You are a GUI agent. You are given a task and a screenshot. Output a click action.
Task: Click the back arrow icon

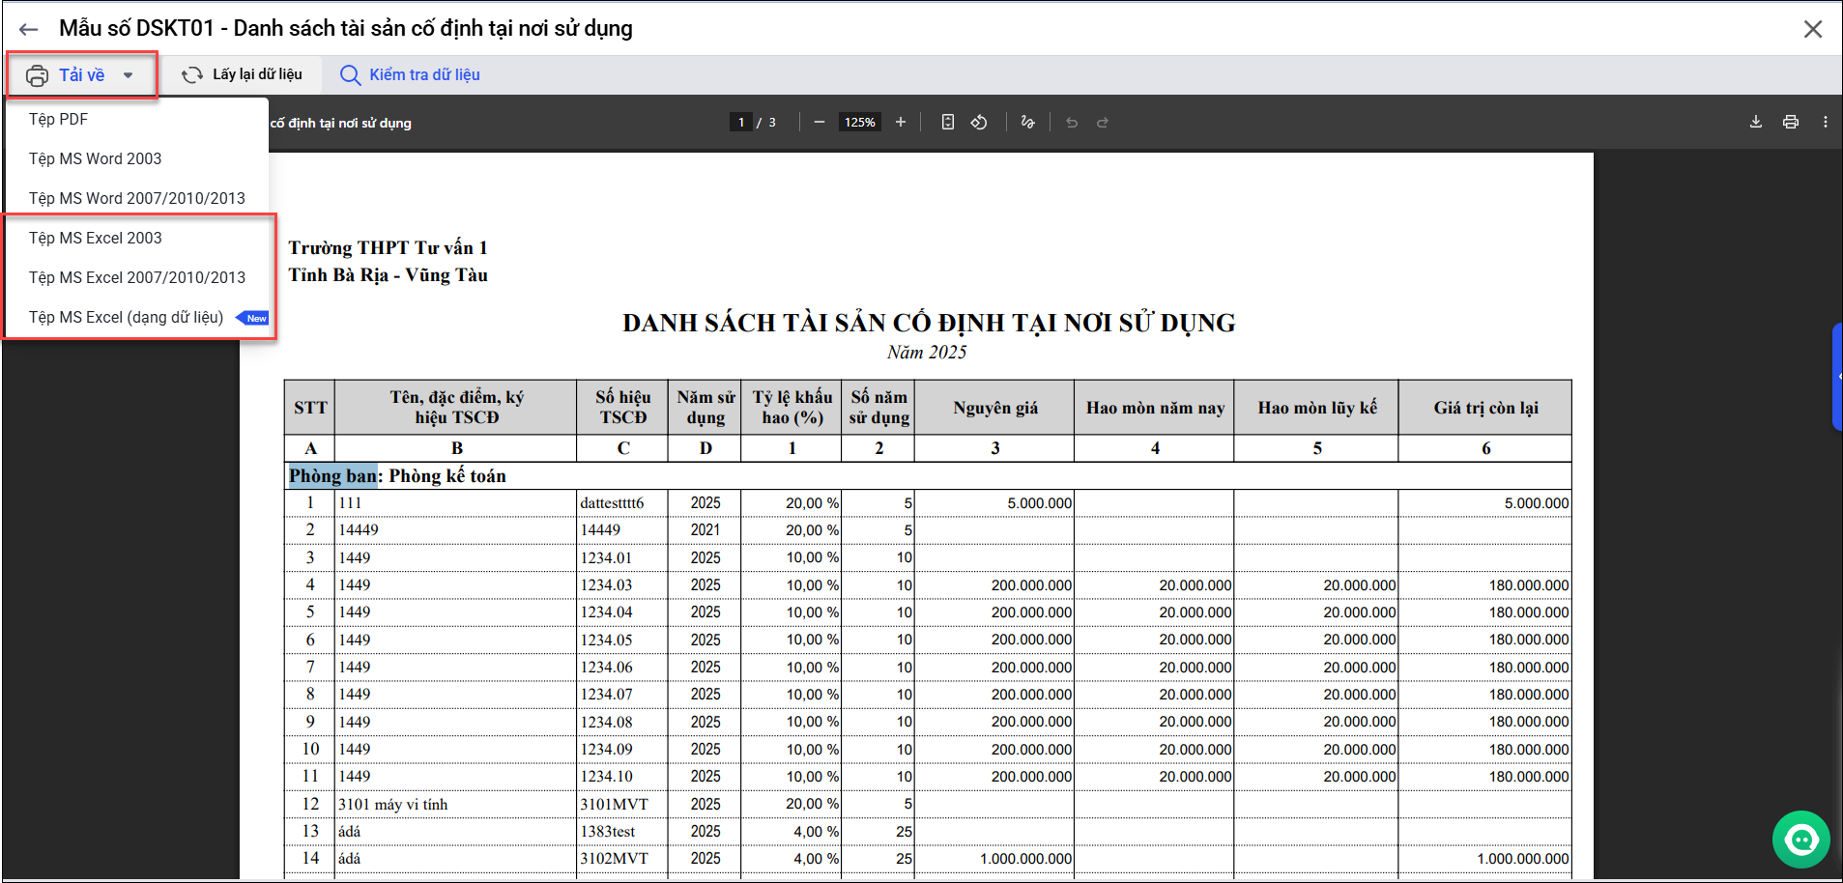(29, 29)
